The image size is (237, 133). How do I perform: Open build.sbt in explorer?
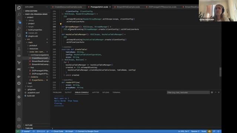(31, 96)
